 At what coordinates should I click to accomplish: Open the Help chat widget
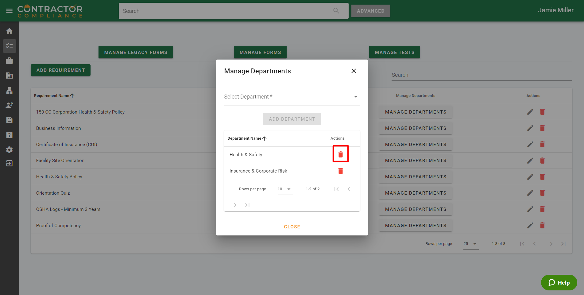(x=559, y=282)
